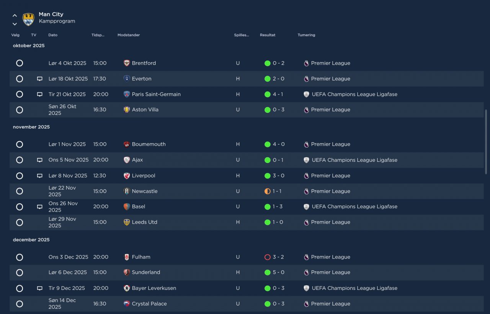
Task: Click the up chevron beside Man City
Action: 15,16
